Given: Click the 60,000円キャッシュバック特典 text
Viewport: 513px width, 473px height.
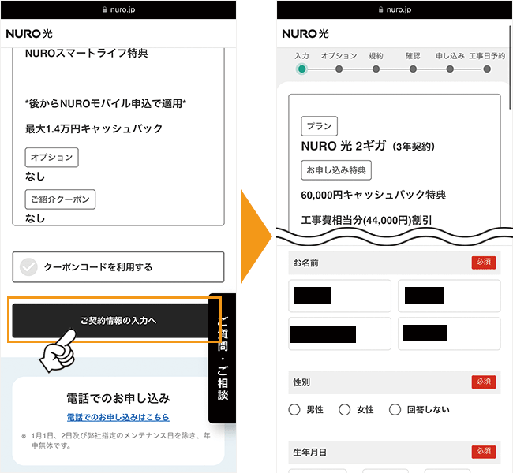Looking at the screenshot, I should (x=373, y=195).
